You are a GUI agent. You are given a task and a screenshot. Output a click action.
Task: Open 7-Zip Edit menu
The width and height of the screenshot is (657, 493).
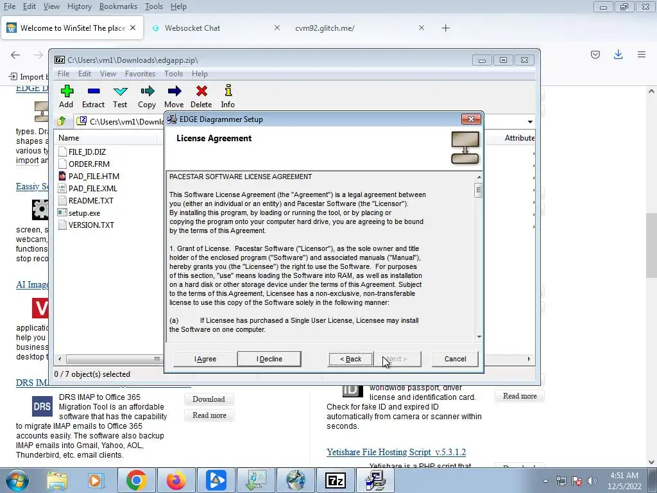click(85, 74)
